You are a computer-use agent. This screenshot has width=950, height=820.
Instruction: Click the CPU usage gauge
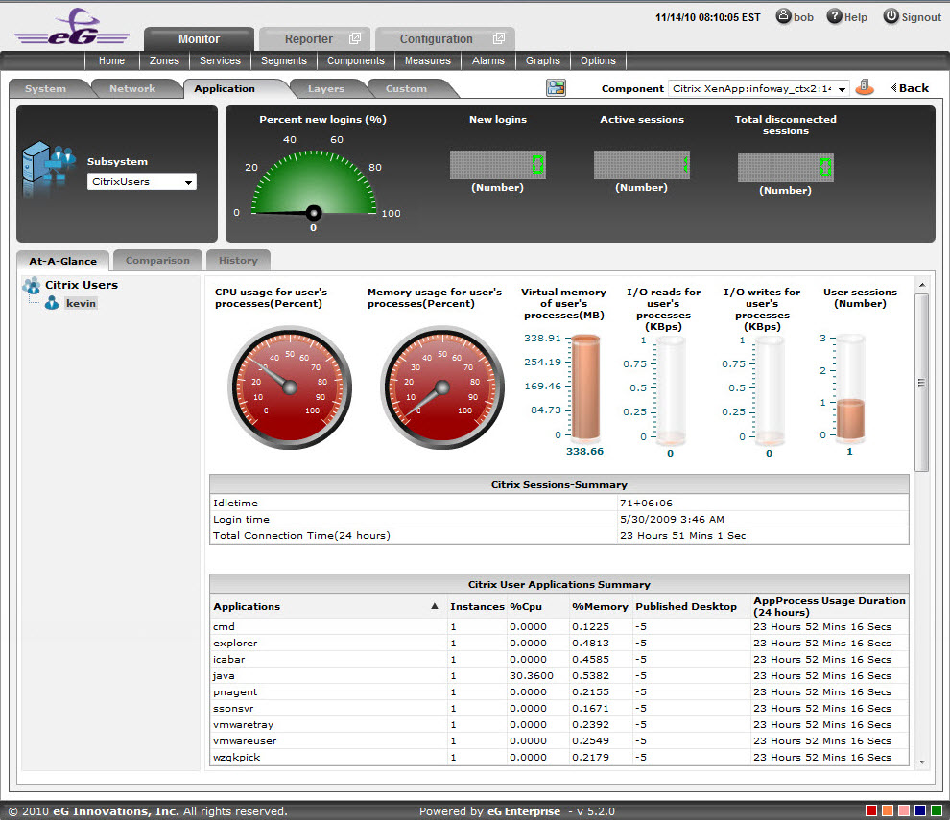tap(290, 387)
